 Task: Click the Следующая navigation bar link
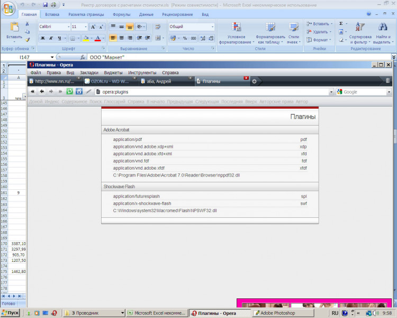pyautogui.click(x=207, y=102)
